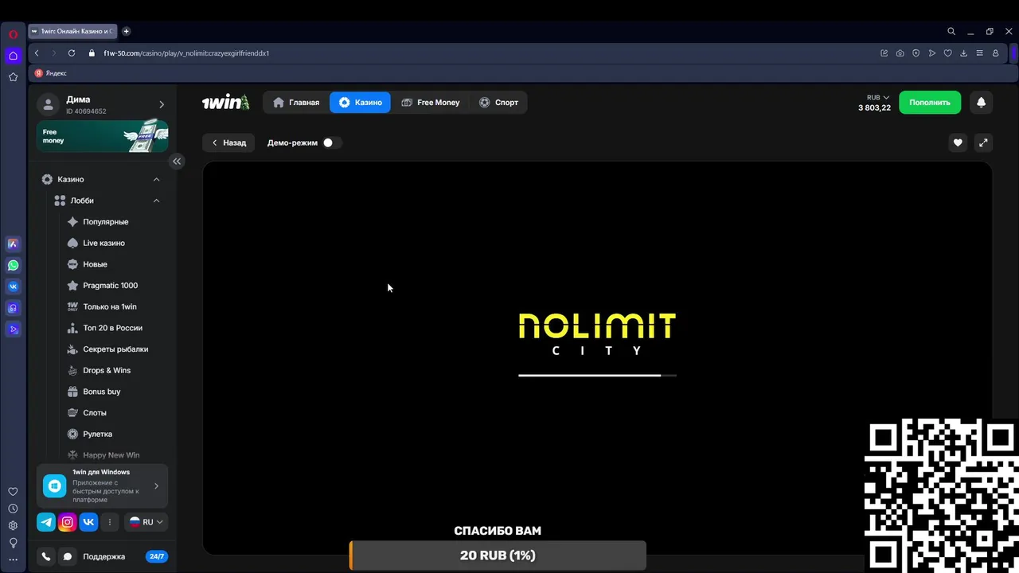This screenshot has width=1019, height=573.
Task: Open RU language selector
Action: (x=146, y=522)
